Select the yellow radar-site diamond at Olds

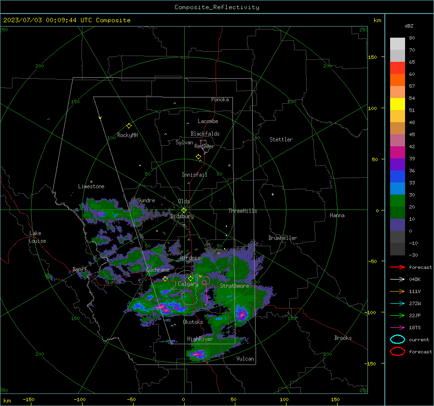pos(184,210)
